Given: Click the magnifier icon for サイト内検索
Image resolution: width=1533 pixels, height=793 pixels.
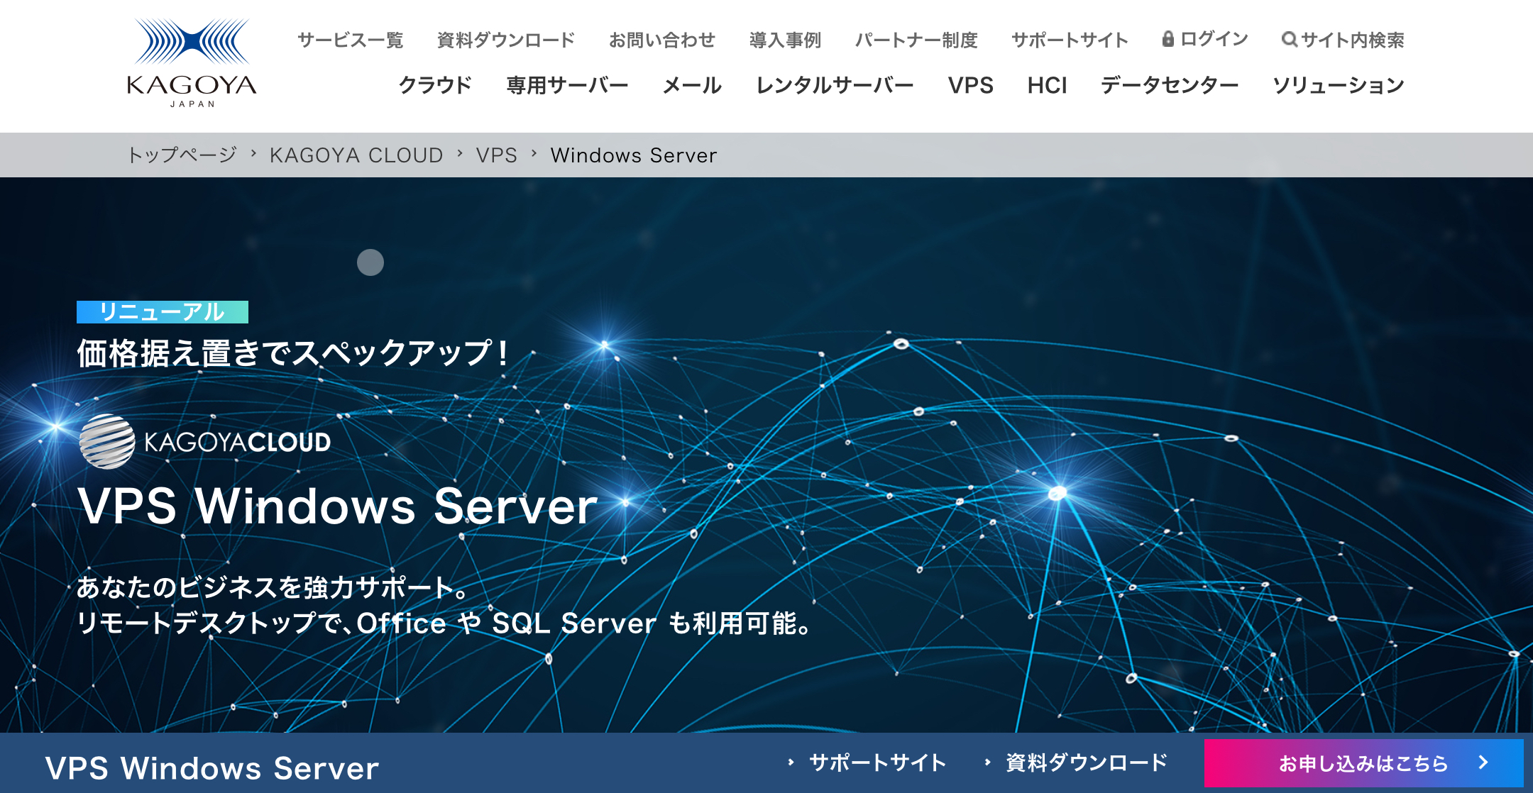Looking at the screenshot, I should pos(1289,40).
